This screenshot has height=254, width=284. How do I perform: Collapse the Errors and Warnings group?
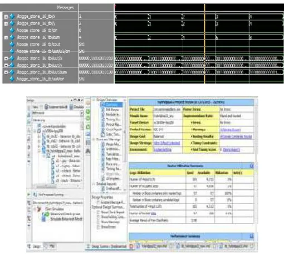[x=94, y=139]
